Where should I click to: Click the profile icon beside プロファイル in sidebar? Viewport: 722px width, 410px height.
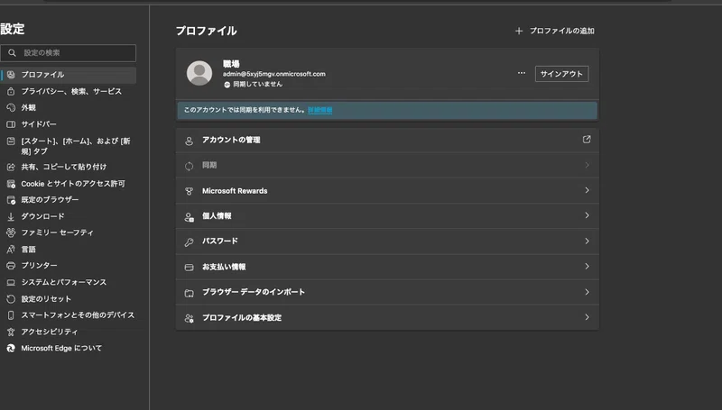[11, 75]
